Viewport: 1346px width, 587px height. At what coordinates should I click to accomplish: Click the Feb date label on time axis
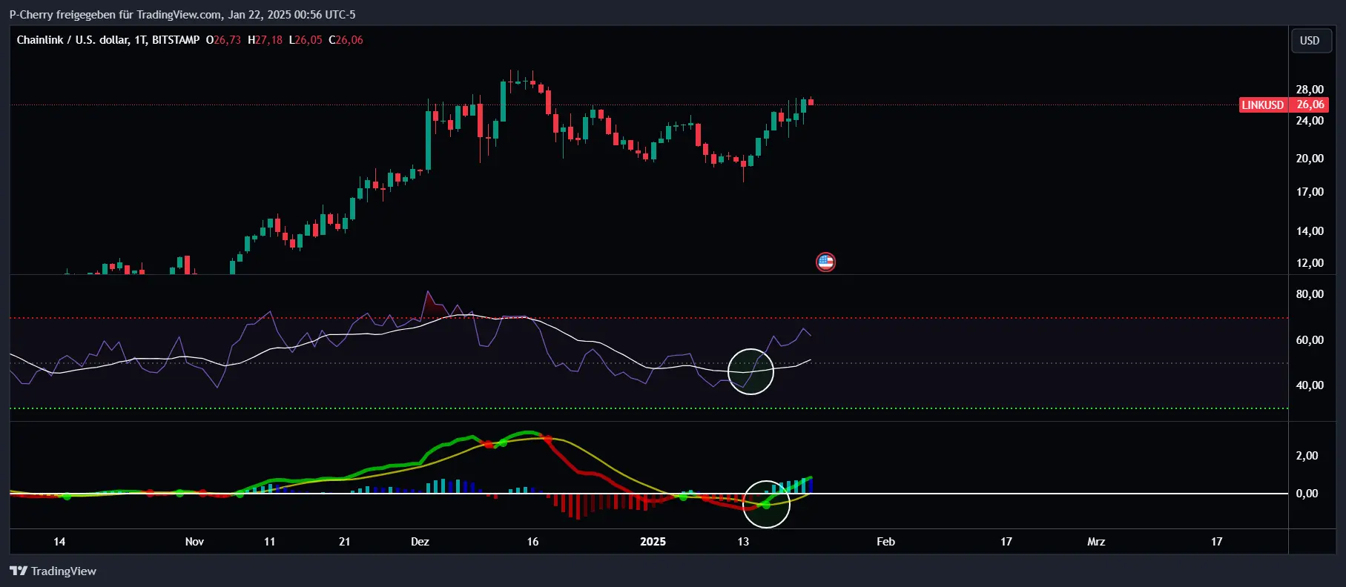click(885, 541)
